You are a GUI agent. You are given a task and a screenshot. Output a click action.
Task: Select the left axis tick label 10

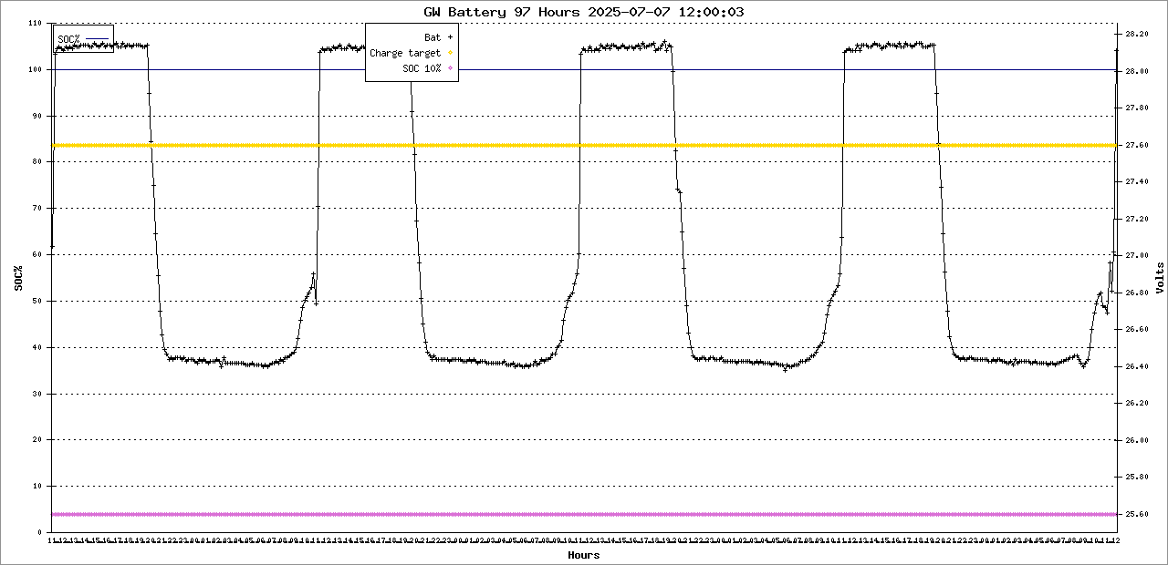[x=39, y=487]
